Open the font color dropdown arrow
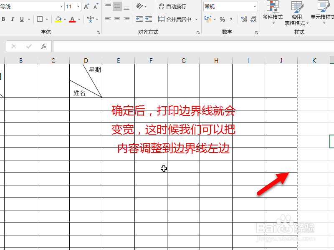The width and height of the screenshot is (334, 250). click(79, 19)
